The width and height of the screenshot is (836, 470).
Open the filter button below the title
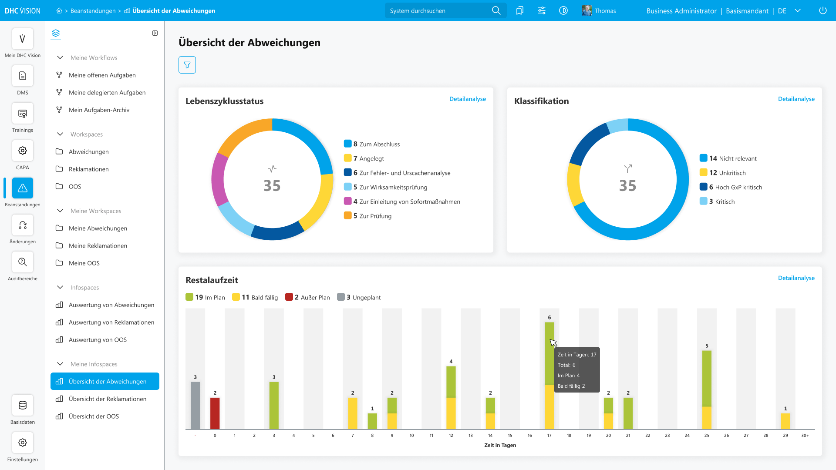(x=187, y=65)
